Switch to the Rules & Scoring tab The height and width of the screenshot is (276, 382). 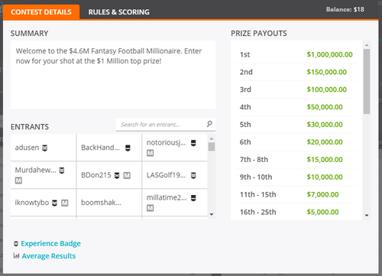[118, 12]
